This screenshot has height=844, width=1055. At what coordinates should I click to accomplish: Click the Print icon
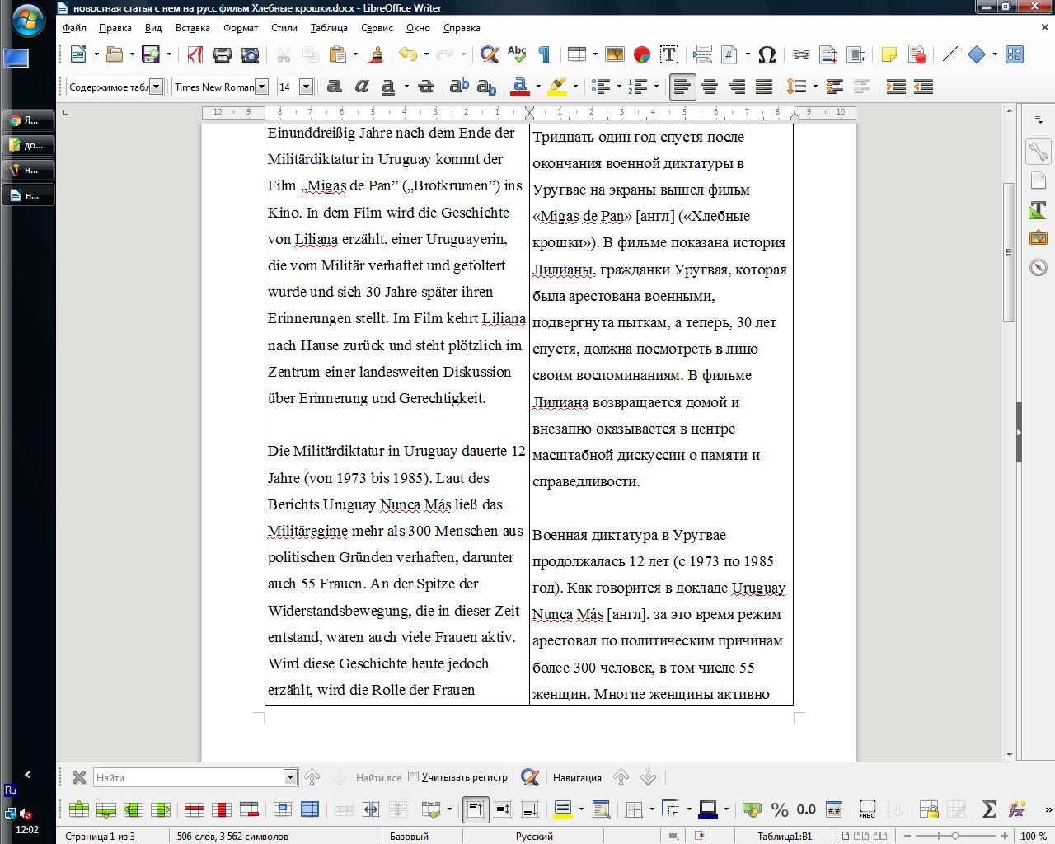pos(223,54)
